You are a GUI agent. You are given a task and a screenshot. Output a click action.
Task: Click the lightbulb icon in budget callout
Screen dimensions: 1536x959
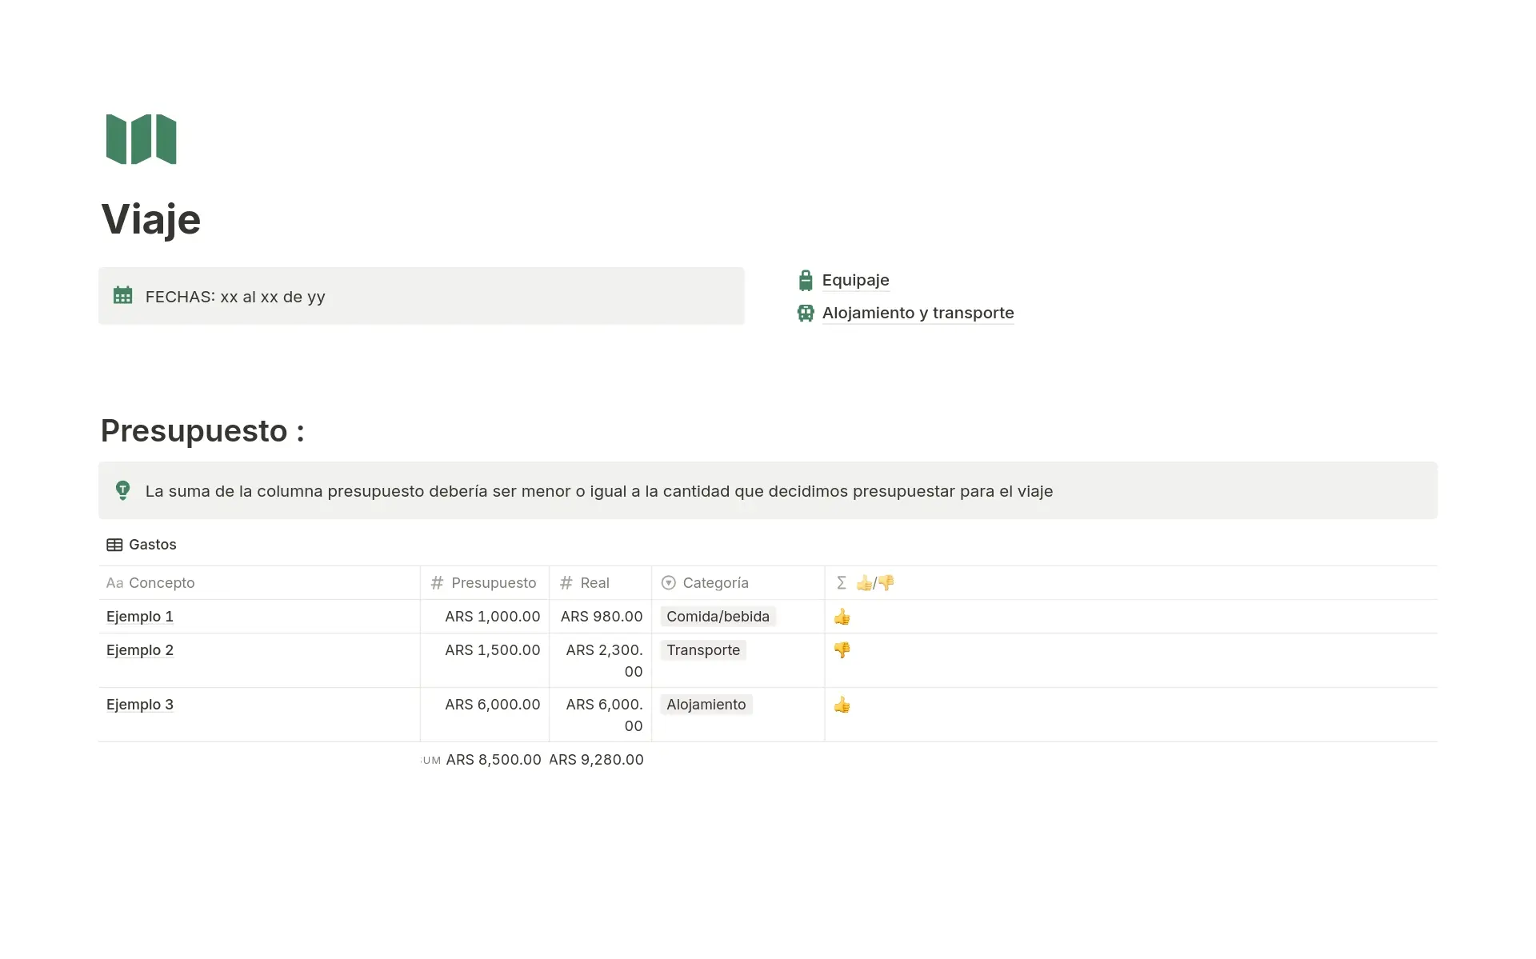pos(122,490)
